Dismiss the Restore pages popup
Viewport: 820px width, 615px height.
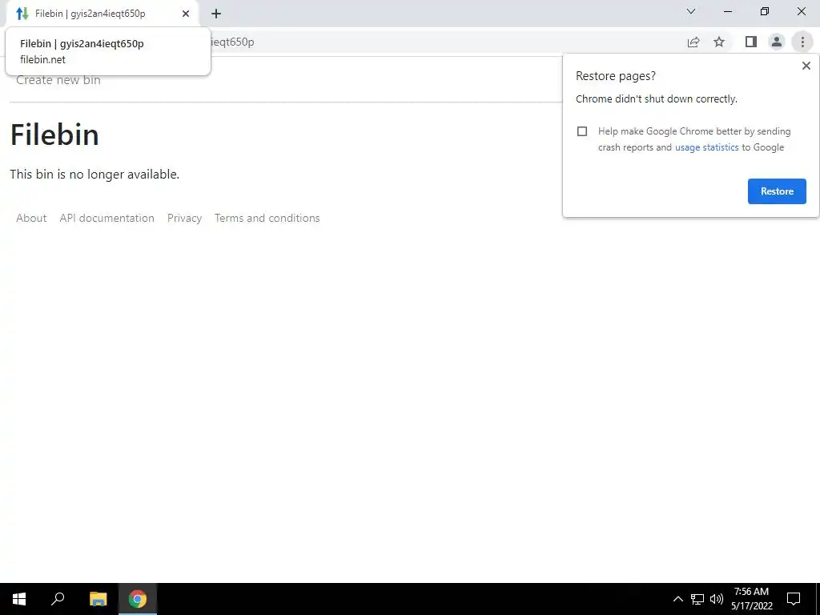806,66
